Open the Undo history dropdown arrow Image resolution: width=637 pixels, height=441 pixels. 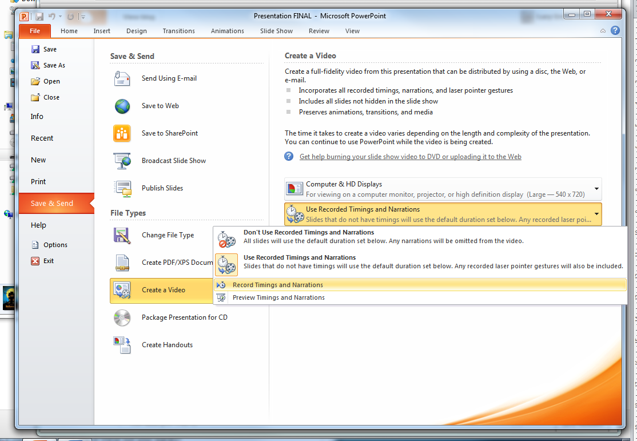pyautogui.click(x=60, y=16)
